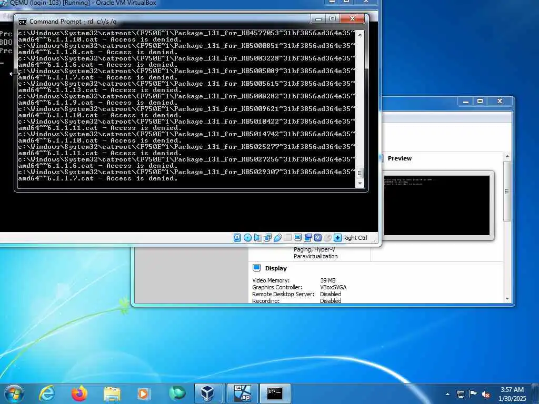Image resolution: width=539 pixels, height=404 pixels.
Task: Click line containing KB4577053 package path
Action: click(186, 33)
